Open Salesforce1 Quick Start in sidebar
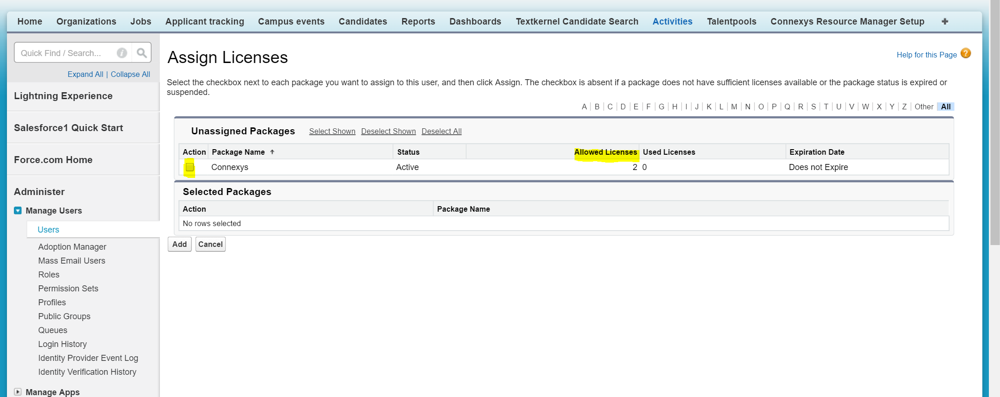 coord(69,128)
